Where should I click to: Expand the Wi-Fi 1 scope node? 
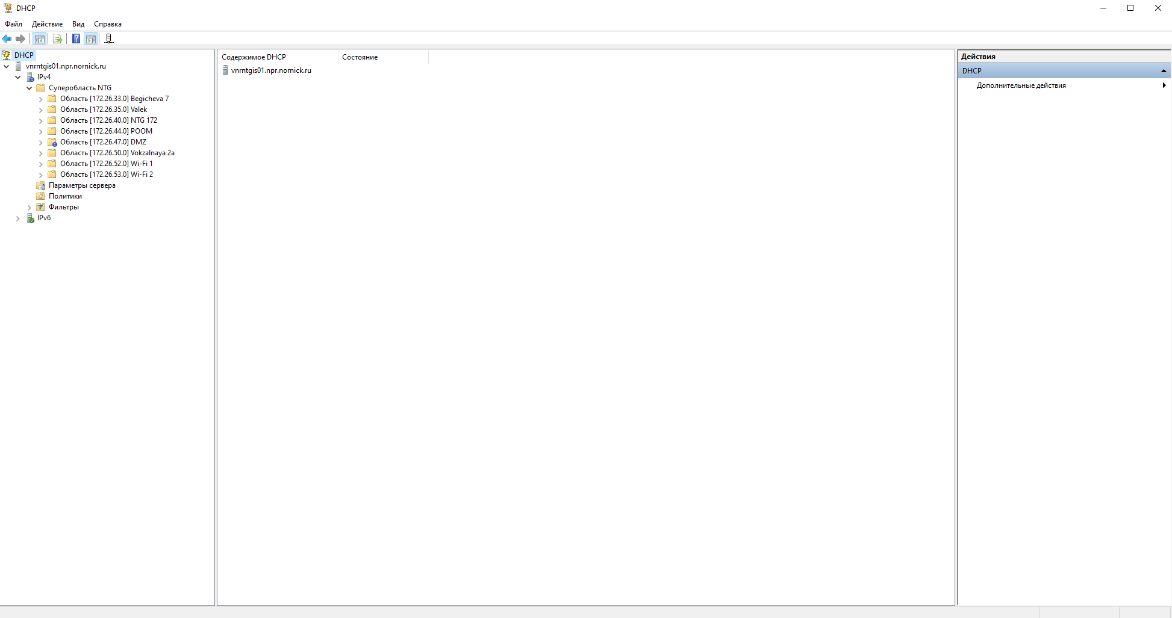click(40, 164)
